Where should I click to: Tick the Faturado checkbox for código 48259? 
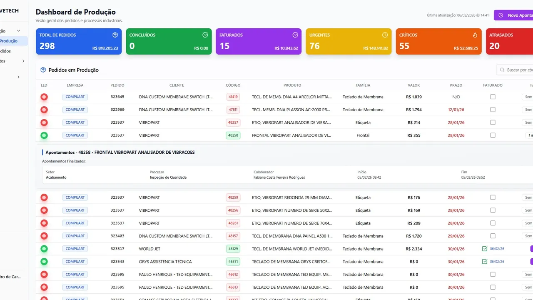coord(493,197)
